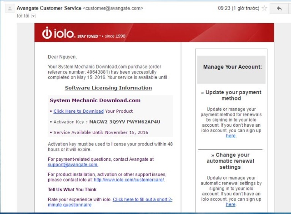This screenshot has height=214, width=291.
Task: Click the sender avatar icon
Action: coord(10,9)
